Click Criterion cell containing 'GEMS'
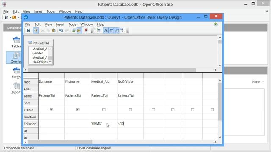The image size is (271, 152). (x=104, y=124)
